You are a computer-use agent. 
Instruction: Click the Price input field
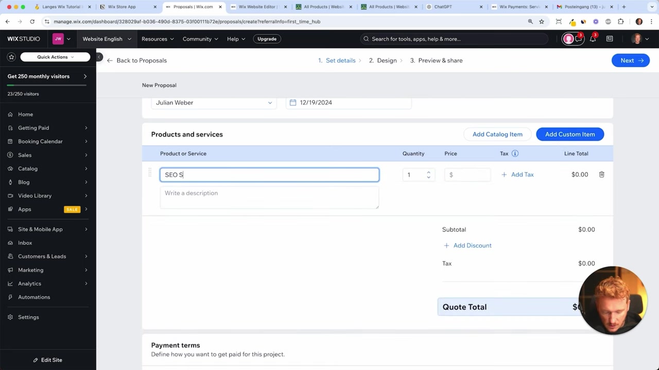point(467,175)
